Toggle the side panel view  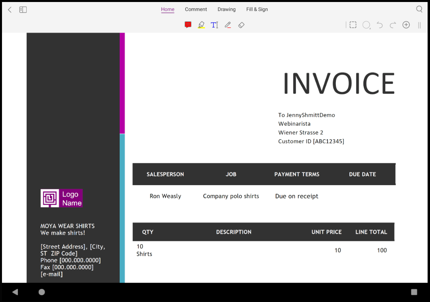click(x=23, y=10)
